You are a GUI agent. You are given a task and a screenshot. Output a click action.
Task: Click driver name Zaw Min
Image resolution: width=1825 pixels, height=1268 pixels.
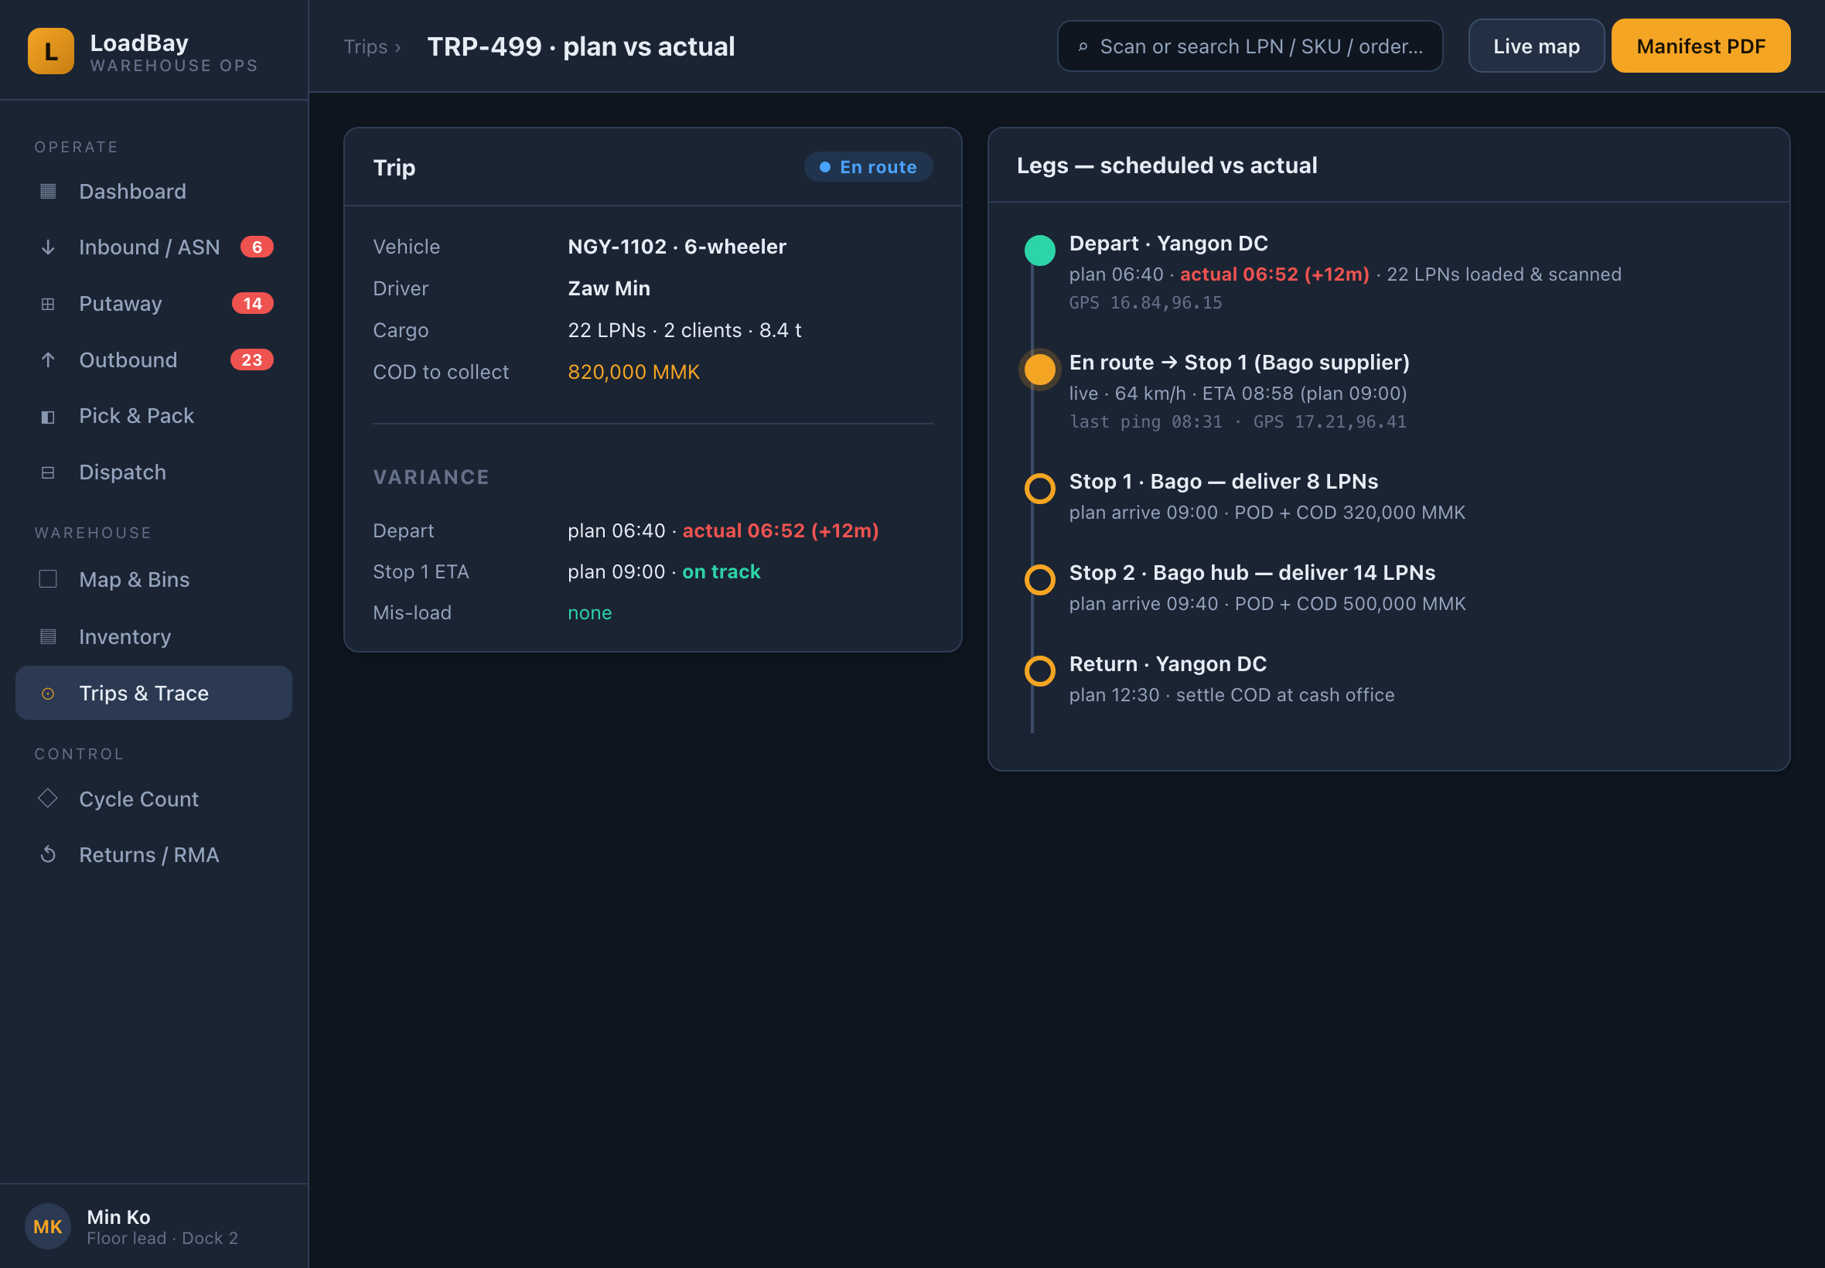click(609, 288)
